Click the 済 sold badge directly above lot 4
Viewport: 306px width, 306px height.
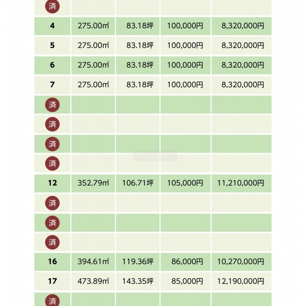pos(52,7)
